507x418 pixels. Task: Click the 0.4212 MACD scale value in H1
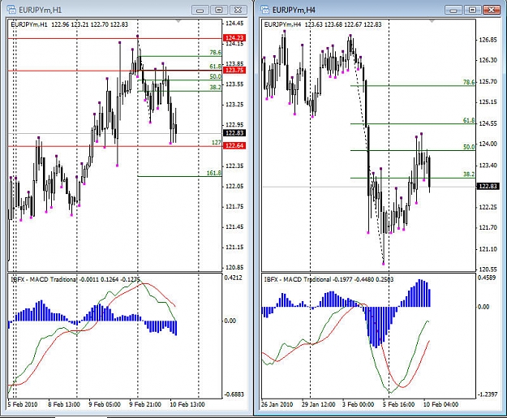233,278
